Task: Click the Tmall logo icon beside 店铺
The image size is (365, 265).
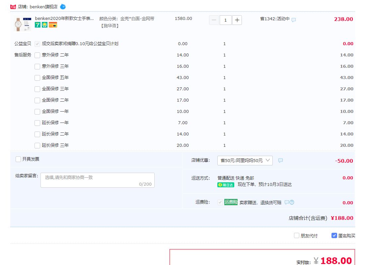Action: (x=13, y=7)
